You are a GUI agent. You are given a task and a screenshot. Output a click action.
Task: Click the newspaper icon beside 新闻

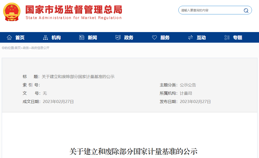click(82, 38)
